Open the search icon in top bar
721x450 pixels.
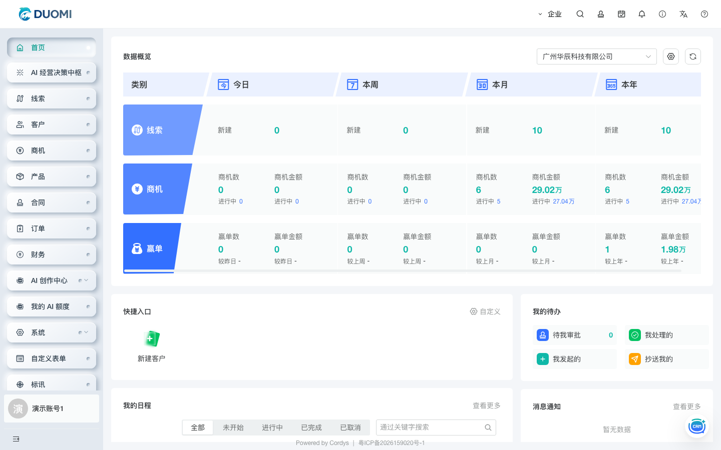580,14
